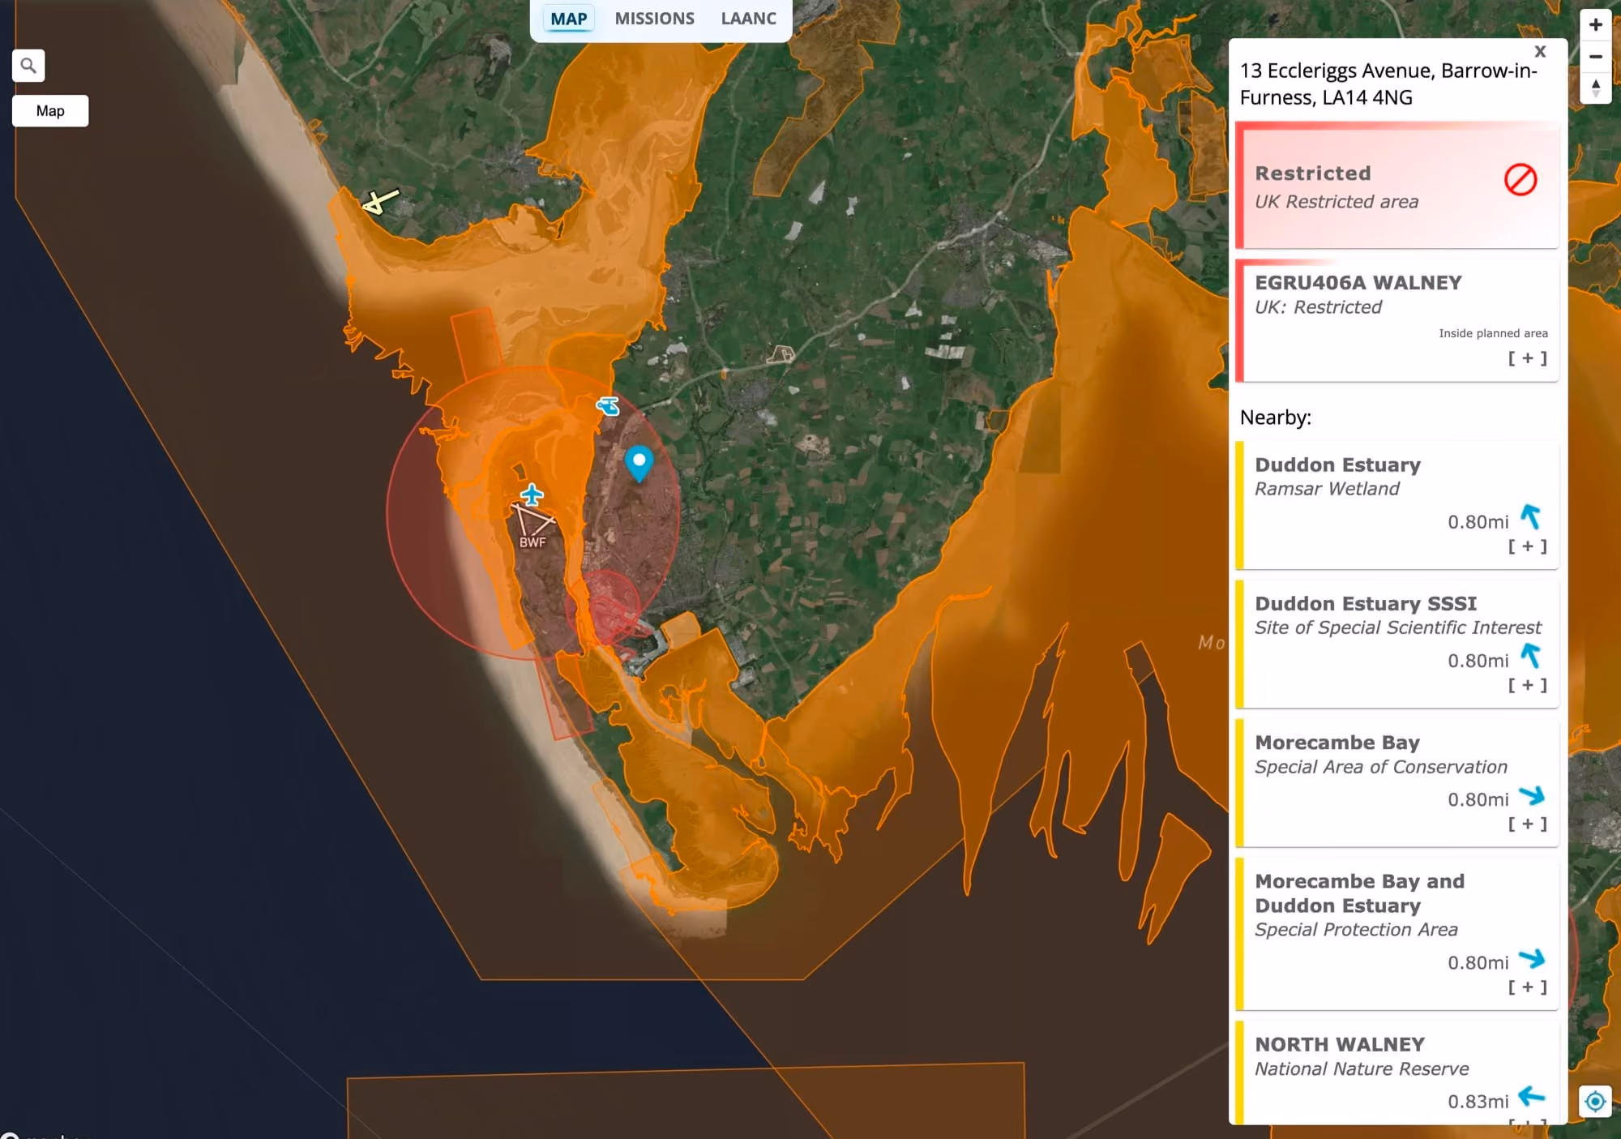Reset map bearing with compass icon
This screenshot has width=1621, height=1139.
tap(1595, 88)
